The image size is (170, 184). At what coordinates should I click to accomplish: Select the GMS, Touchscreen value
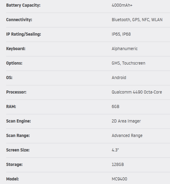(x=129, y=63)
